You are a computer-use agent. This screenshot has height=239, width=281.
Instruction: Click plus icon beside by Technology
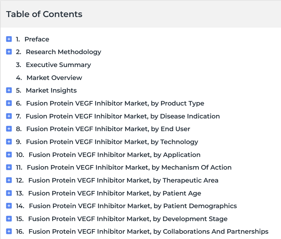9,142
